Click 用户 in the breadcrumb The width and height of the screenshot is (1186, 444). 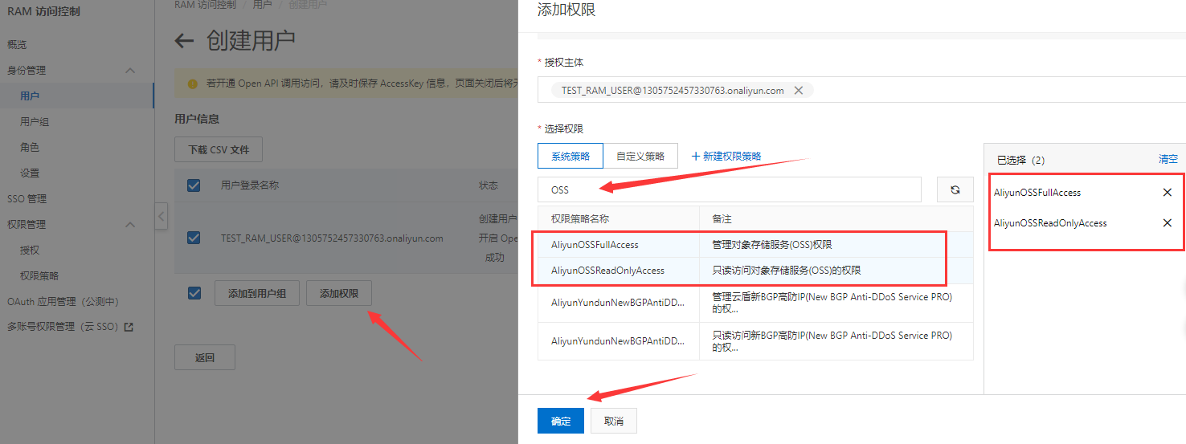click(x=262, y=5)
